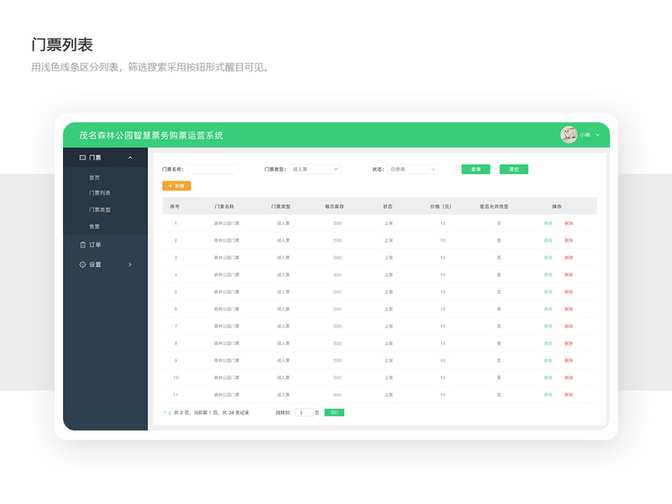Go to page 1 in pagination
The image size is (672, 504).
click(165, 412)
